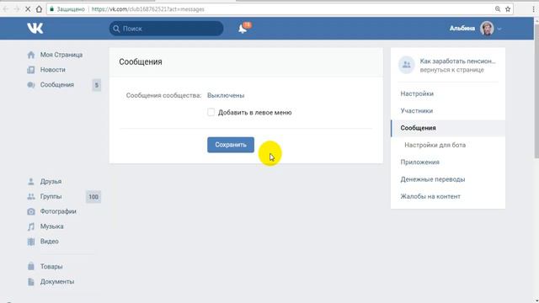This screenshot has height=303, width=539.
Task: Click the people icon beside Группы
Action: point(31,196)
